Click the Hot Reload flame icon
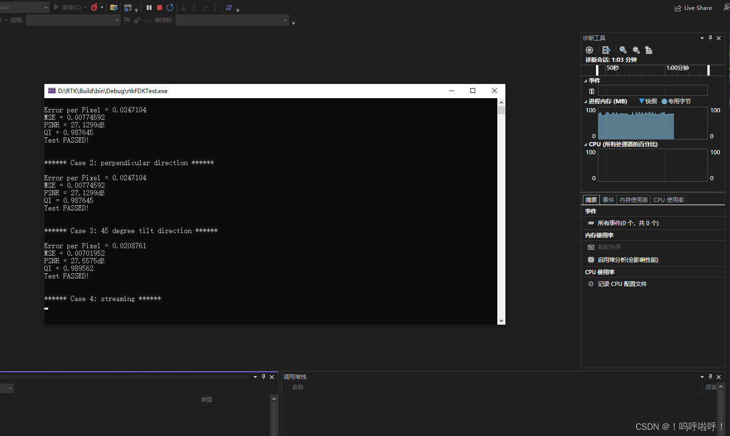 click(x=94, y=8)
